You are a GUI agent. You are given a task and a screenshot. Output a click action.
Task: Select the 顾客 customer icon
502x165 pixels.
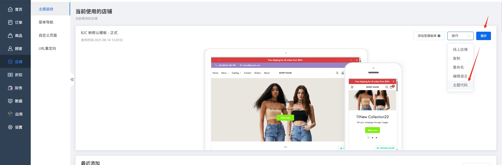click(10, 49)
